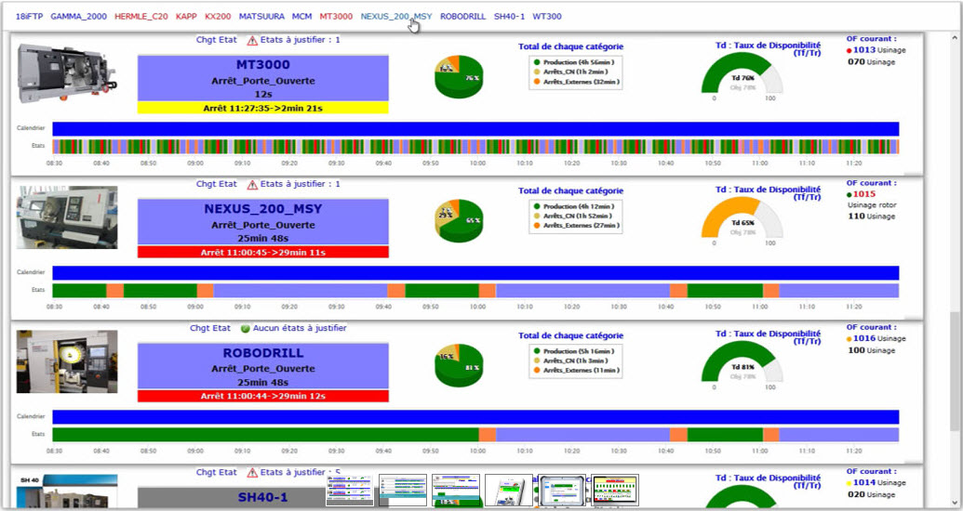Open the GAMMA_2000 machine tab
Screen dimensions: 963x511
point(78,17)
